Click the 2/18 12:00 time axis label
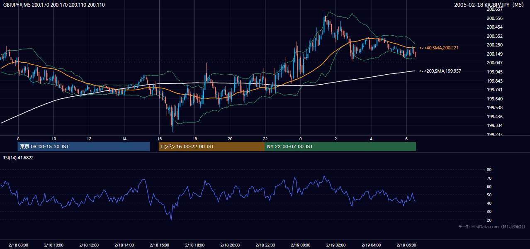This screenshot has height=249, width=530. coord(89,245)
